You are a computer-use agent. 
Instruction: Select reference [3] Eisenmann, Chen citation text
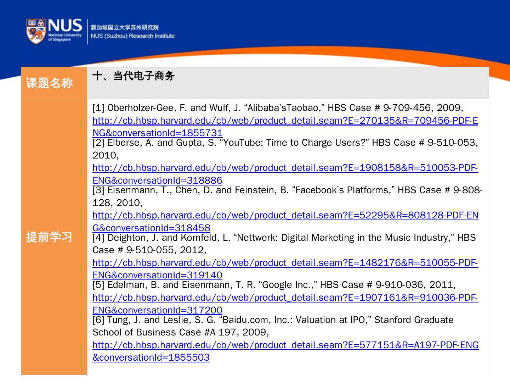[x=287, y=196]
